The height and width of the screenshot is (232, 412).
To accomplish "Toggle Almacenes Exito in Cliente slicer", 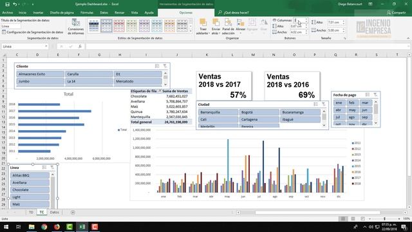I will pyautogui.click(x=40, y=74).
